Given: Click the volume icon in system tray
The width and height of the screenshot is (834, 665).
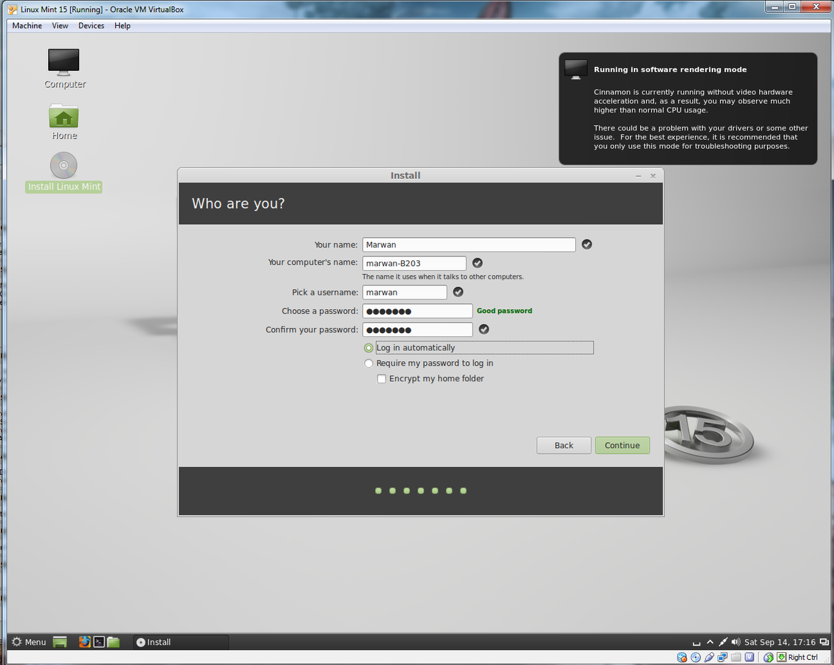Looking at the screenshot, I should [735, 642].
